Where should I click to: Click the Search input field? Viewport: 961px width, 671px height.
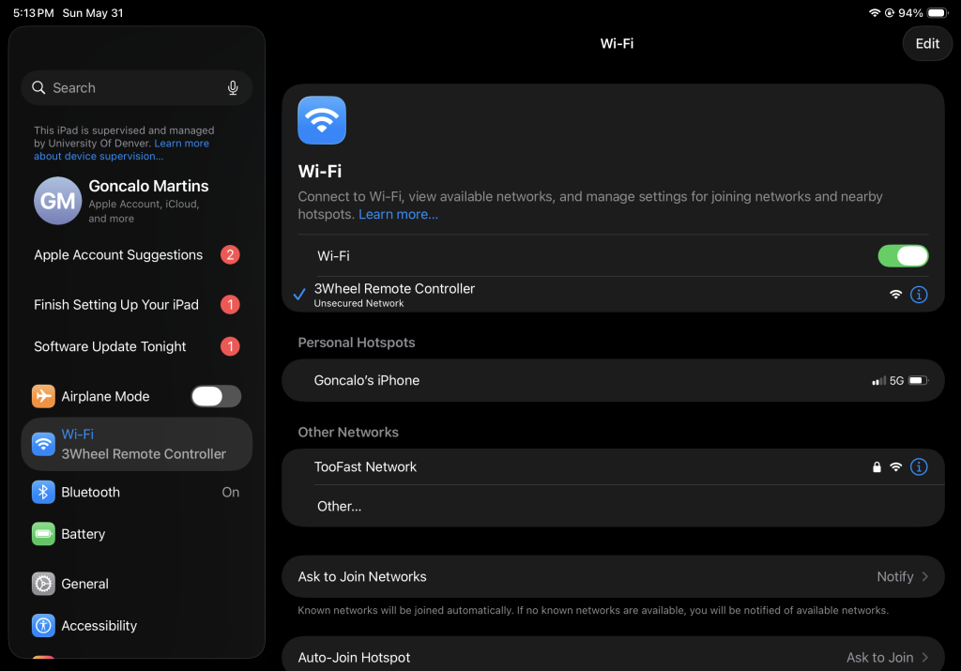[x=137, y=87]
